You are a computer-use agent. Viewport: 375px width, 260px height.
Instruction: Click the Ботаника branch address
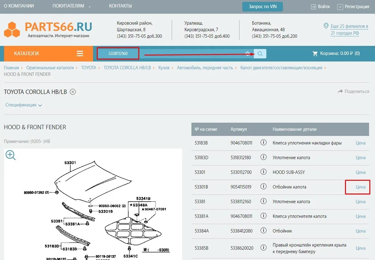tap(275, 30)
